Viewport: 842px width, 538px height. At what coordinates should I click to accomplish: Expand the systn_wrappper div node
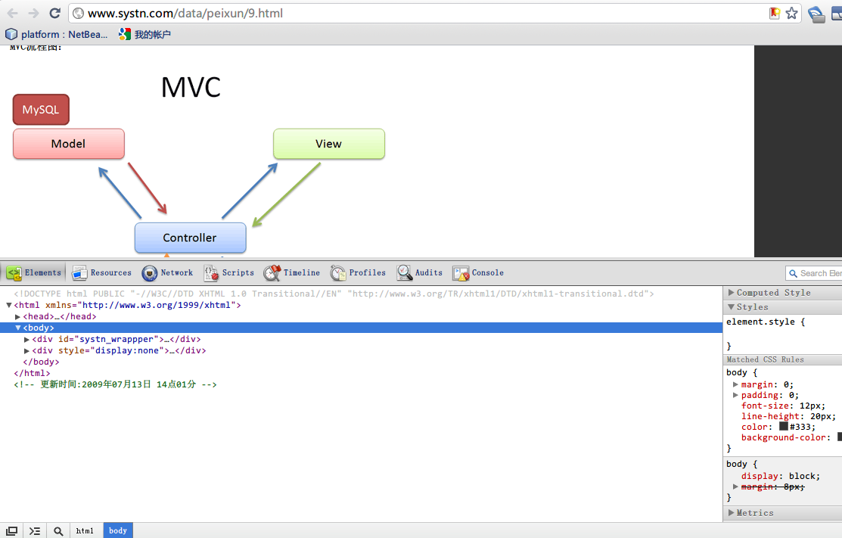[x=27, y=340]
